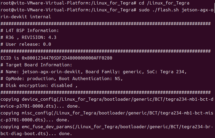Click 'bct-diag-boot.dts' file name text

click(23, 134)
